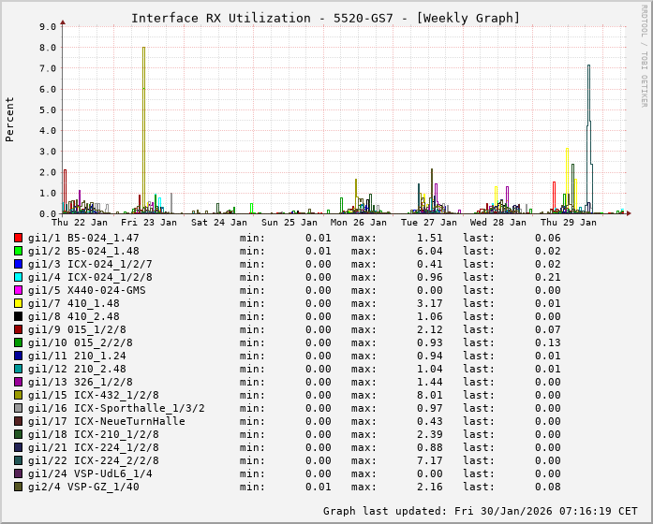Click the magenta gi1/5 X440-024-GMS legend swatch
The width and height of the screenshot is (653, 524).
18,290
